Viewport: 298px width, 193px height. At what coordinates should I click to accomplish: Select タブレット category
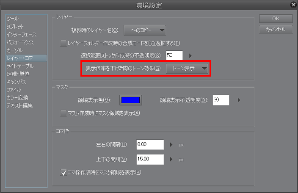[15, 26]
